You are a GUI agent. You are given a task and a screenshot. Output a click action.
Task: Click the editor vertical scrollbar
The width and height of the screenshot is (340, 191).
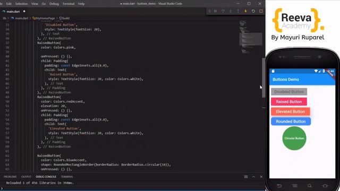pos(263,77)
